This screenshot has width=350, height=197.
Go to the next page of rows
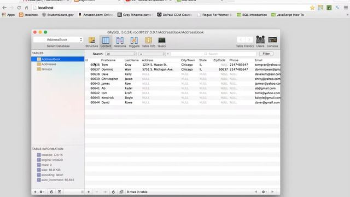(272, 192)
